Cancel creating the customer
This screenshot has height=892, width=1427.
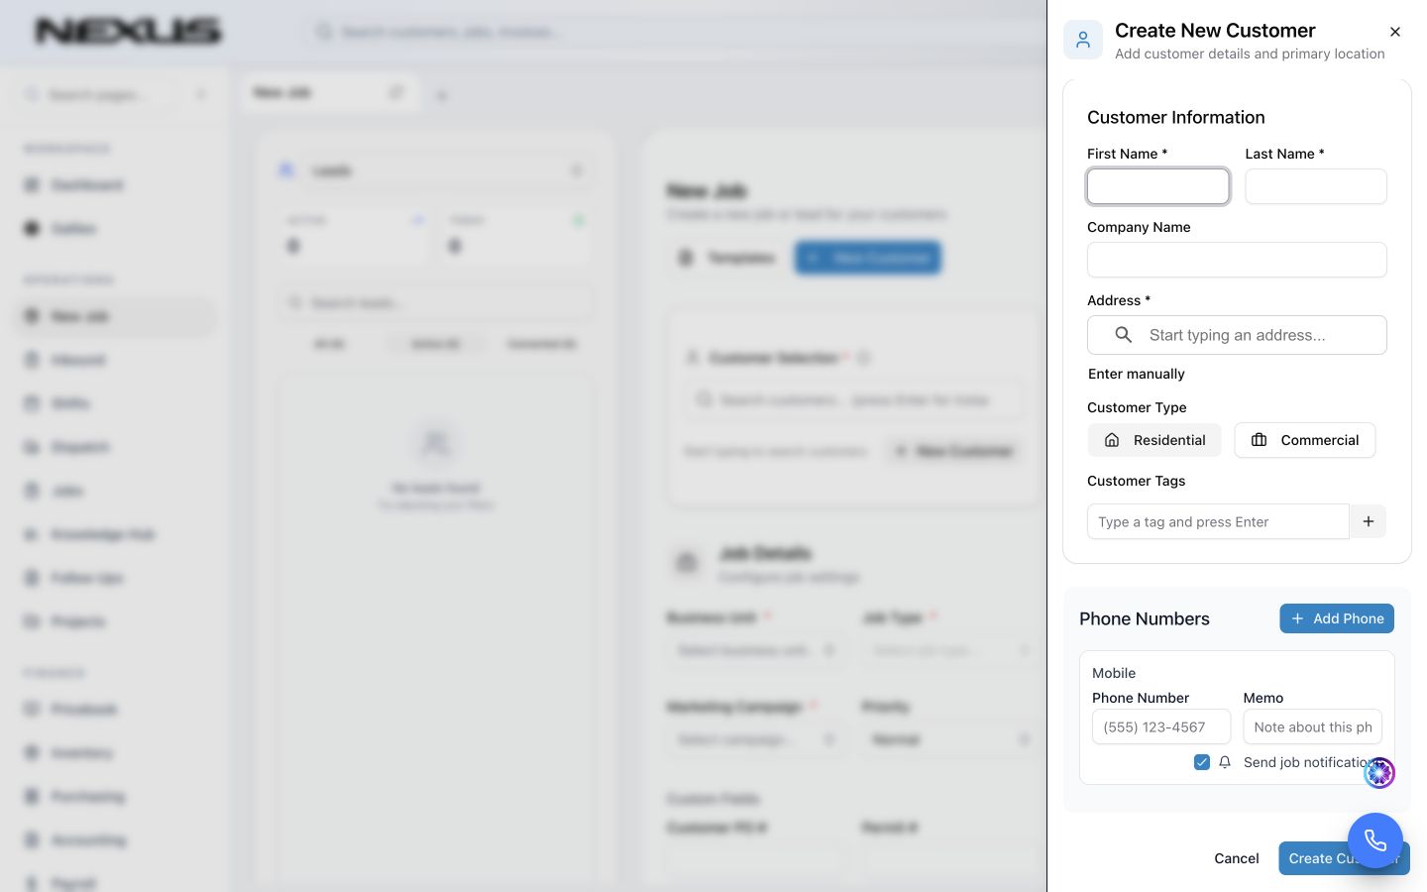click(x=1237, y=858)
